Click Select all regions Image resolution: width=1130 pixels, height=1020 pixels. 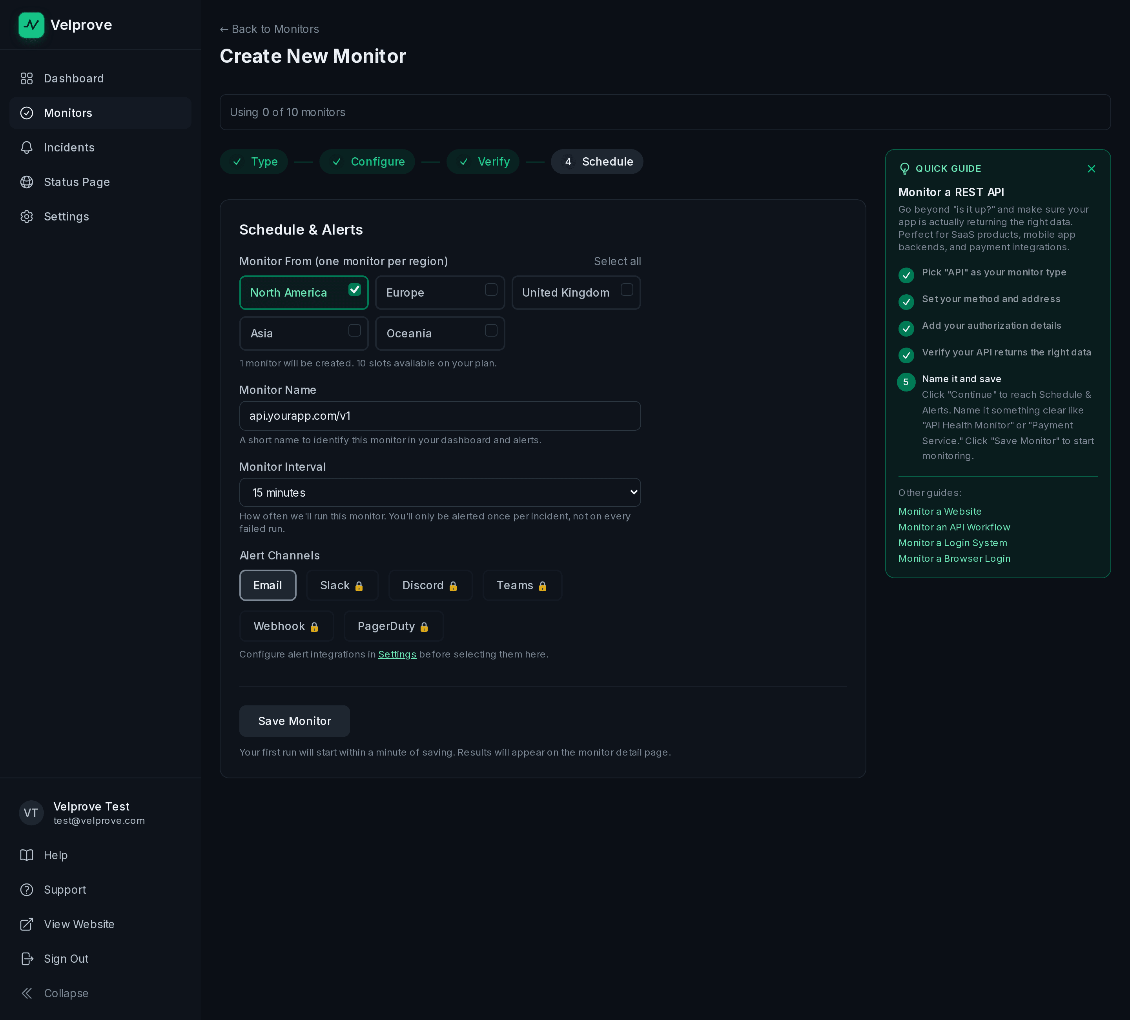[617, 262]
